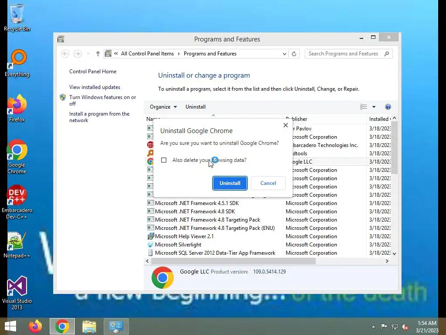Switch to Firefox in the taskbar
The width and height of the screenshot is (446, 335).
(x=35, y=326)
